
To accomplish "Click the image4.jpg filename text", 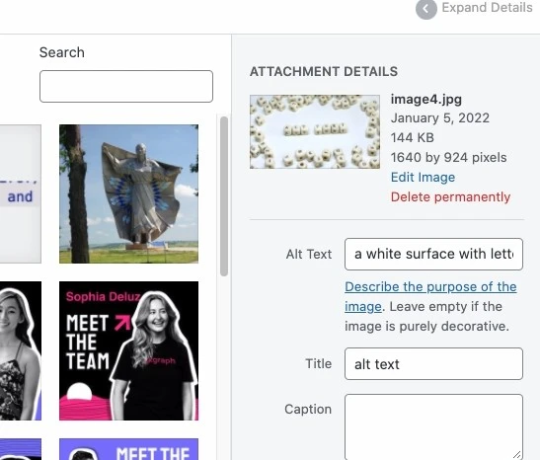I will [426, 100].
